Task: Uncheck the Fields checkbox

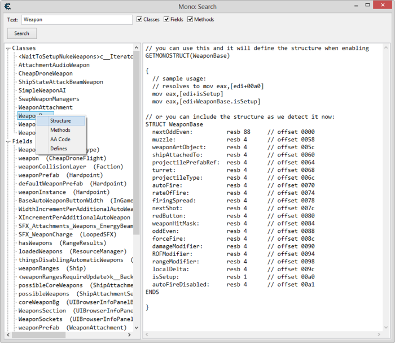Action: tap(166, 19)
